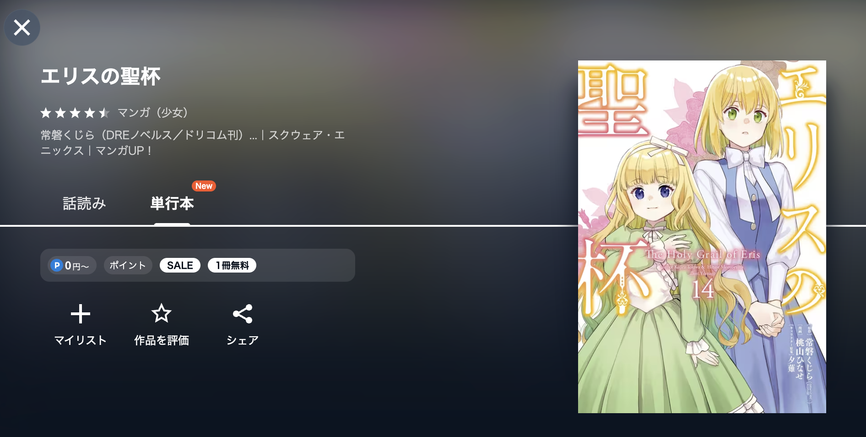Select the ポイント tag
The width and height of the screenshot is (866, 437).
128,265
